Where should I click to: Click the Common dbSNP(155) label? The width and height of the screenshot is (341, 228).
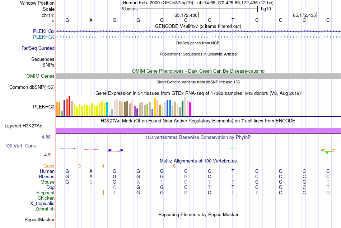pyautogui.click(x=32, y=87)
